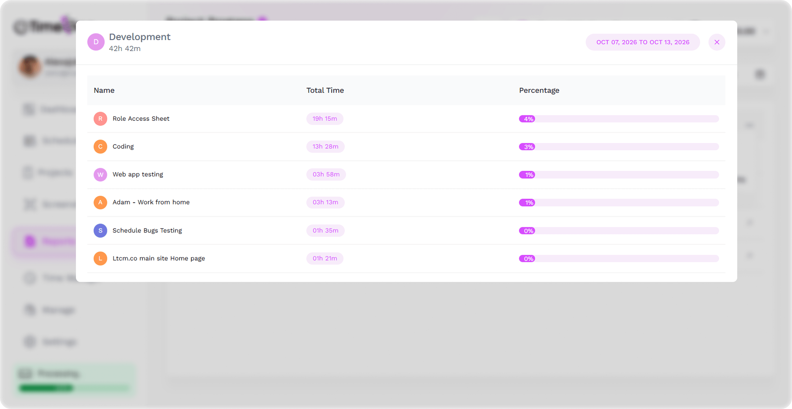Click 'Ltcm.co main site Home page' name
Image resolution: width=792 pixels, height=409 pixels.
point(159,258)
